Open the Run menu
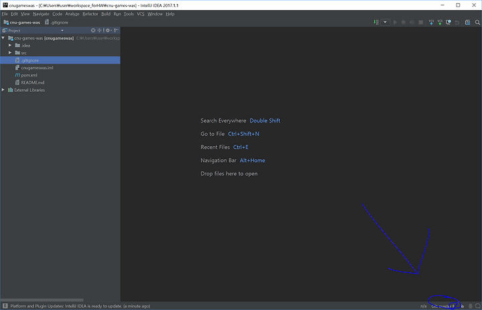This screenshot has width=482, height=310. point(117,14)
